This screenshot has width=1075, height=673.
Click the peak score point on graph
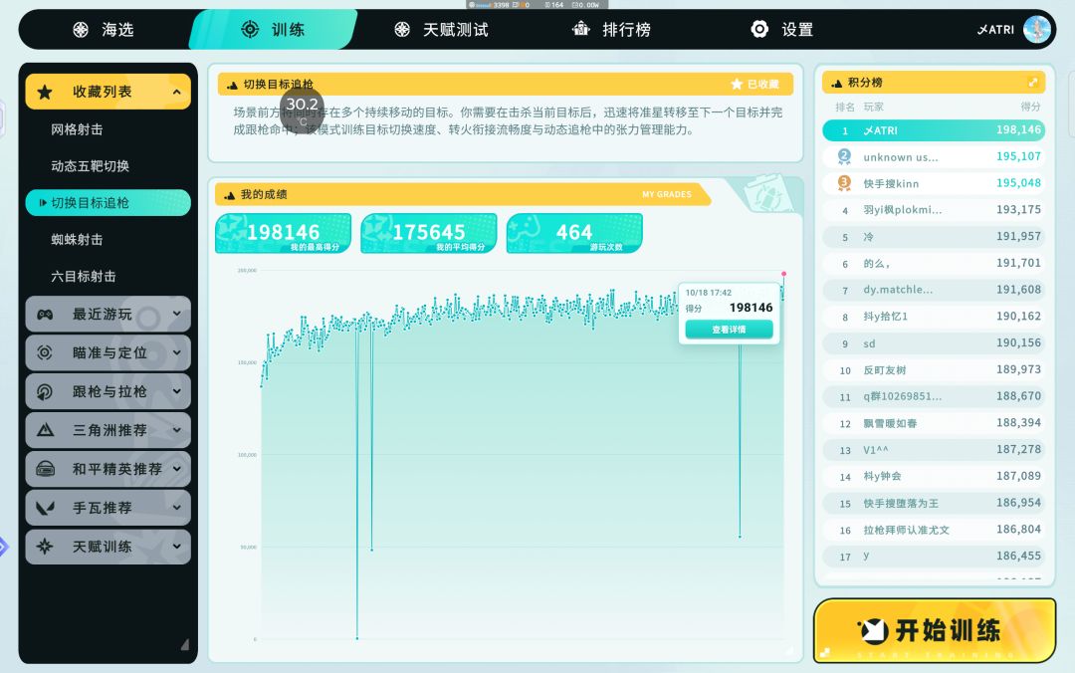point(783,274)
